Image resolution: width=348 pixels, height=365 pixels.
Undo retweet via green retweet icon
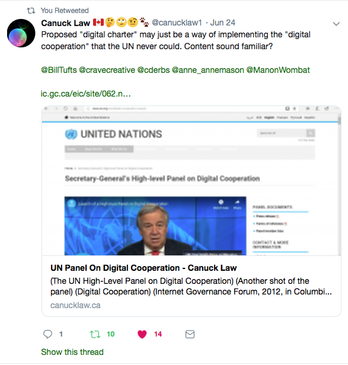(x=95, y=334)
